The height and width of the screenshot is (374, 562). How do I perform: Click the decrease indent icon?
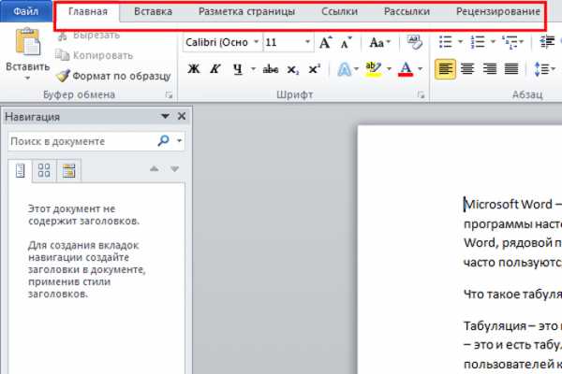point(547,42)
